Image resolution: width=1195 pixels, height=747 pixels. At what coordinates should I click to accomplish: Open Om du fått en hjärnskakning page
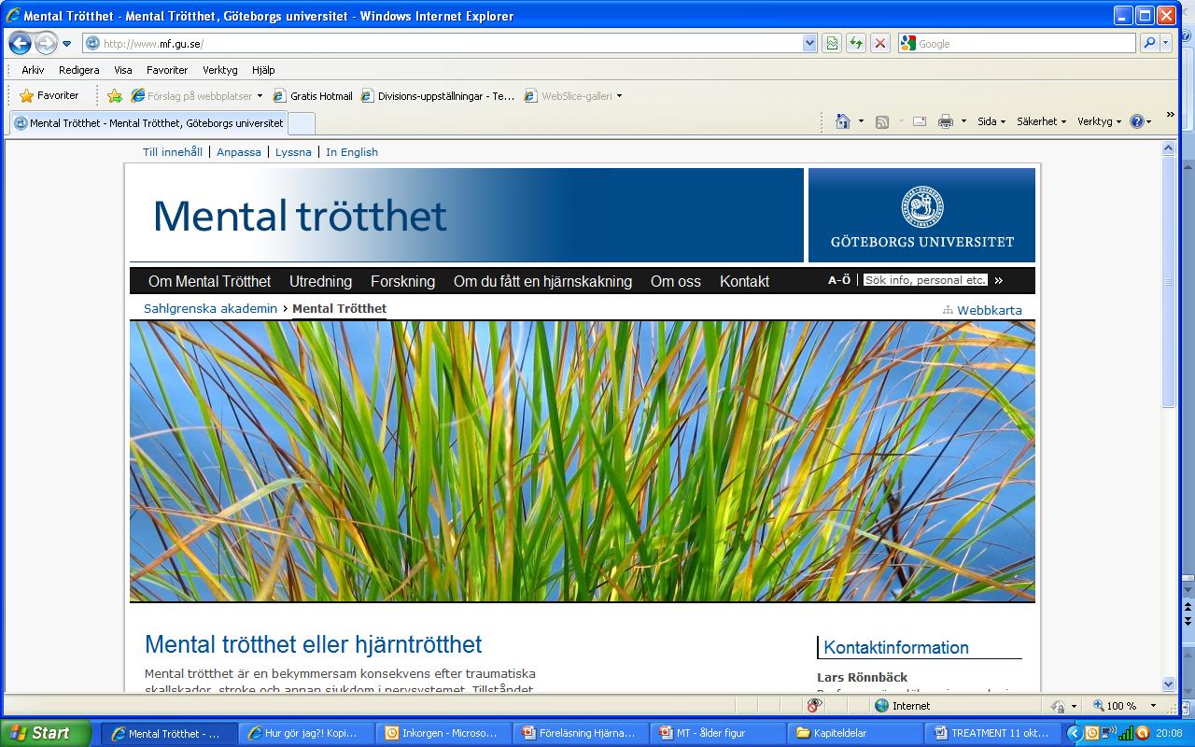tap(542, 281)
